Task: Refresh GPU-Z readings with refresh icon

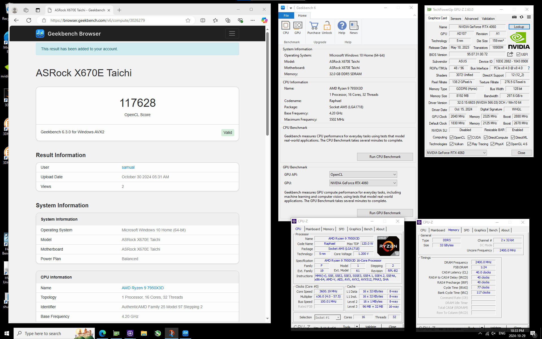Action: pyautogui.click(x=522, y=17)
